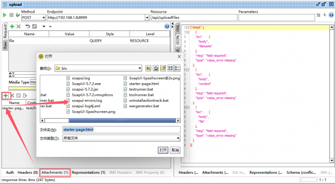This screenshot has width=335, height=184.
Task: Click the update parameters from URL icon
Action: (28, 27)
